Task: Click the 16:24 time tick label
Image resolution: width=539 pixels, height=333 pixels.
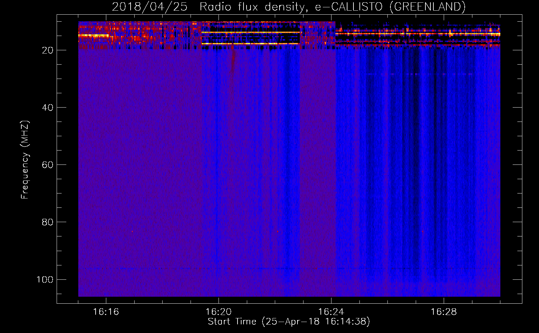Action: click(x=331, y=312)
